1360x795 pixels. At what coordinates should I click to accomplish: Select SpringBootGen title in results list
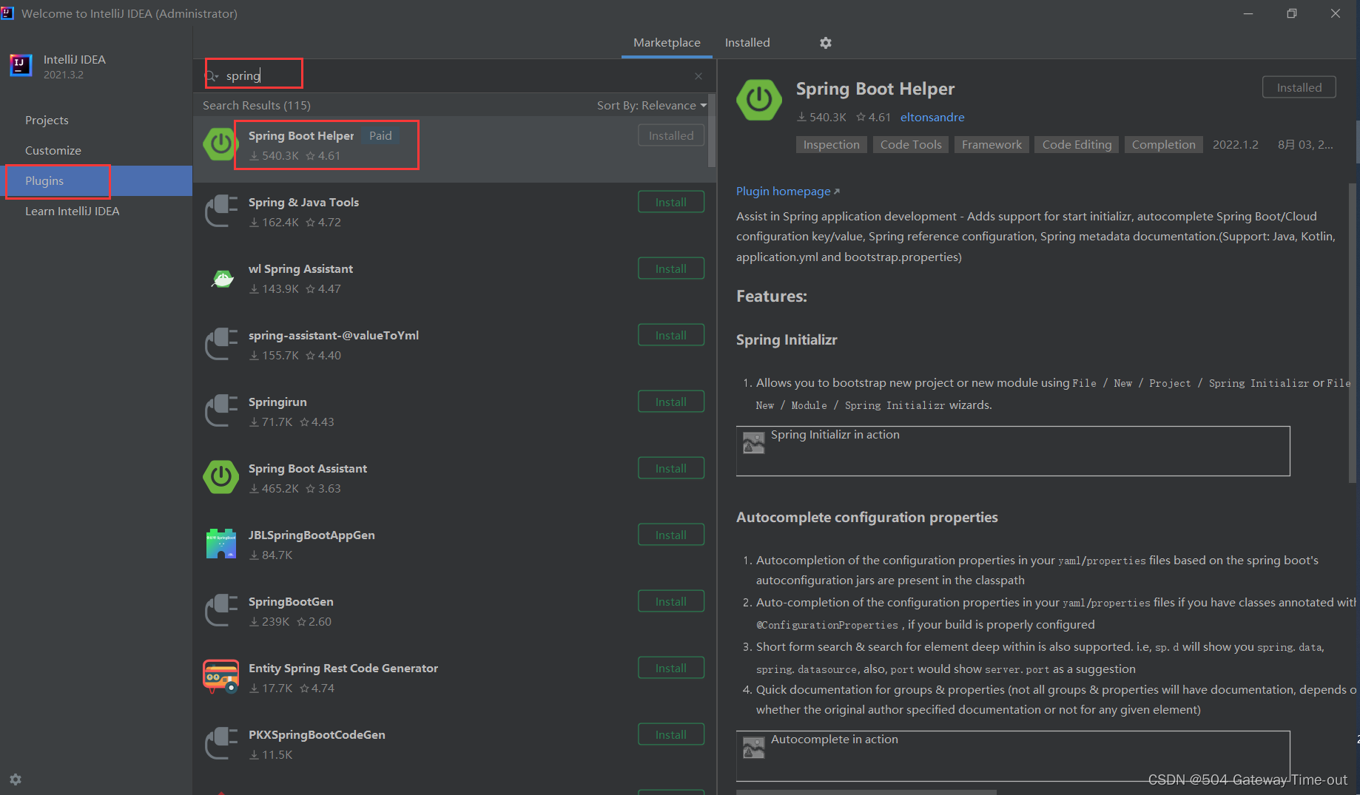[x=291, y=602]
